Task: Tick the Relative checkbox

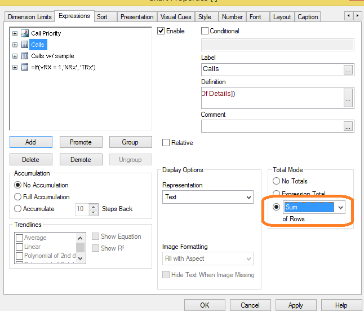Action: [x=166, y=143]
